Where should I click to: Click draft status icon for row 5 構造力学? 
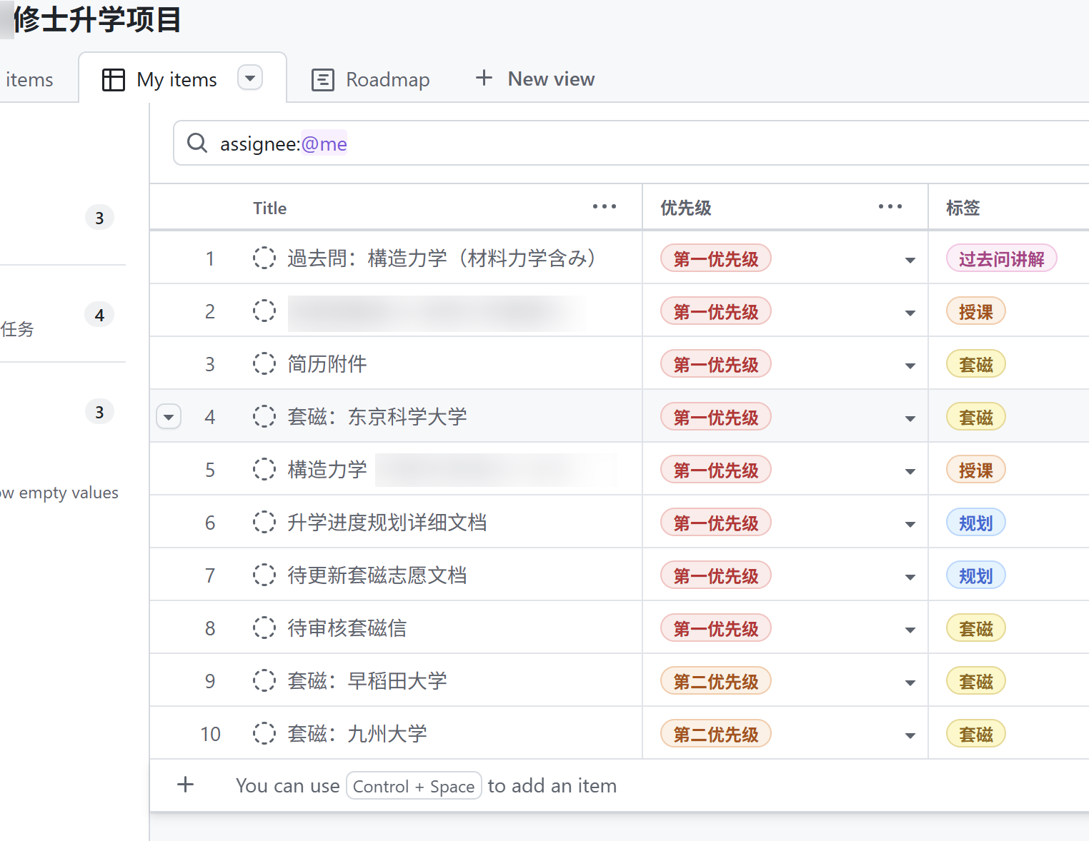pyautogui.click(x=264, y=469)
